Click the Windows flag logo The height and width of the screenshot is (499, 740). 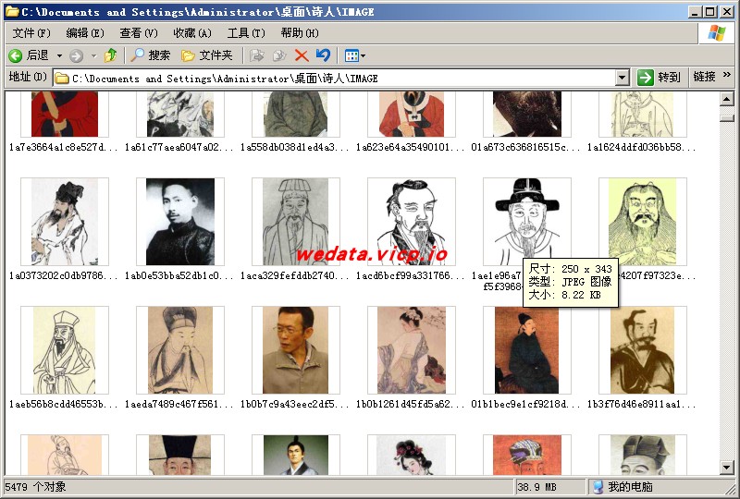pos(716,33)
